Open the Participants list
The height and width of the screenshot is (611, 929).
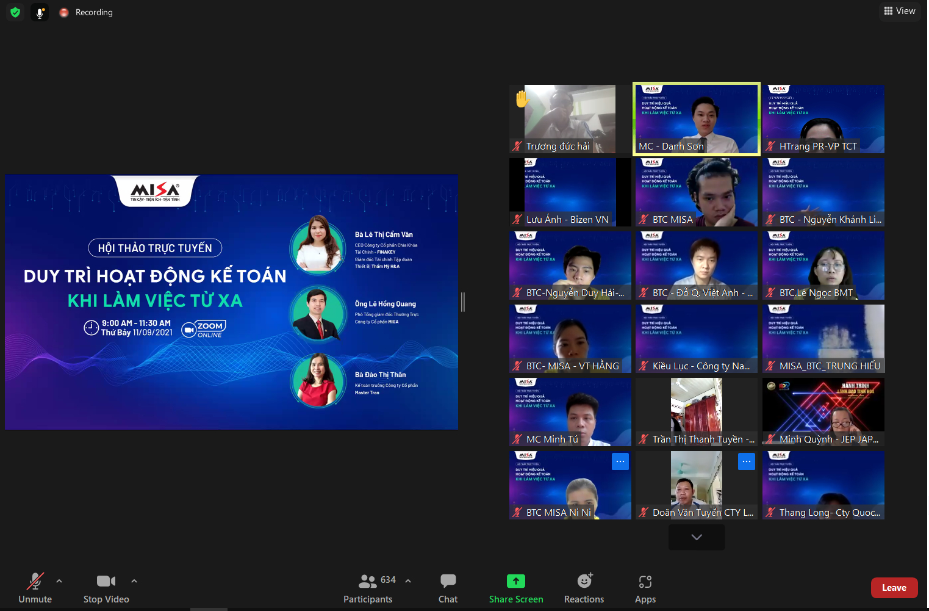tap(368, 588)
